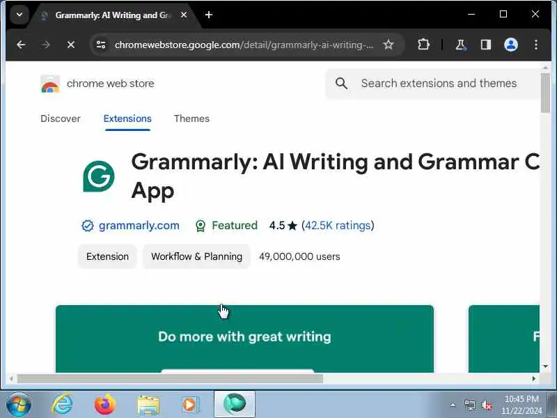
Task: Go back to previous page
Action: (x=21, y=45)
